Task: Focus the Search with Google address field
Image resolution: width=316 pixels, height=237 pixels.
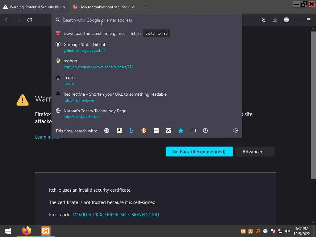Action: point(147,20)
